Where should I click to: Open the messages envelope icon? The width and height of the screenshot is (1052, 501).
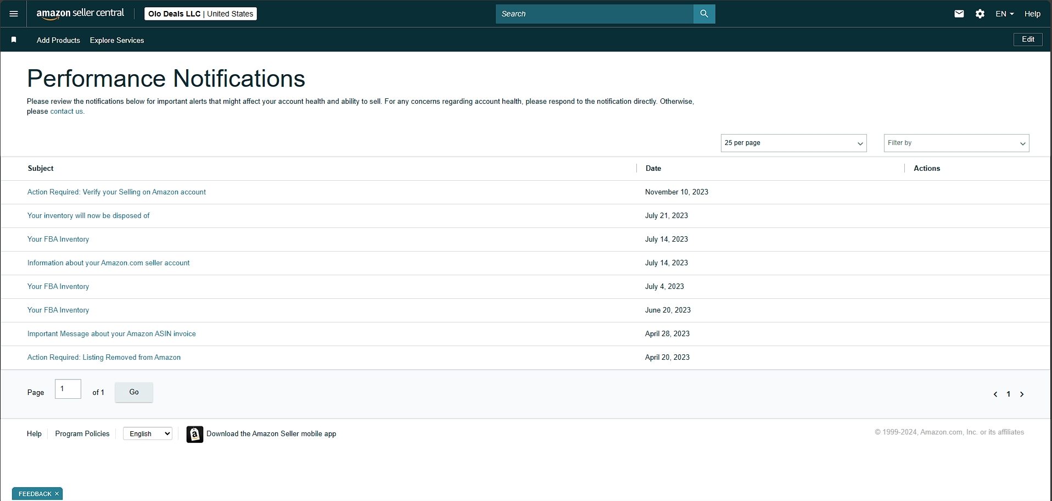click(959, 14)
